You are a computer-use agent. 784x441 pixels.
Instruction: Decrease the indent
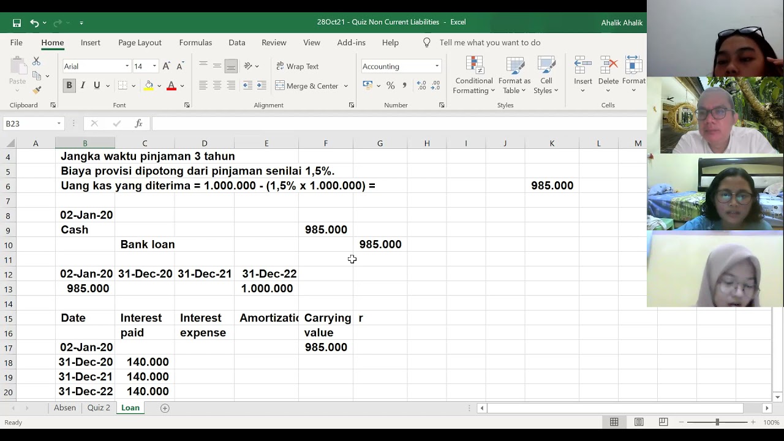pos(247,86)
